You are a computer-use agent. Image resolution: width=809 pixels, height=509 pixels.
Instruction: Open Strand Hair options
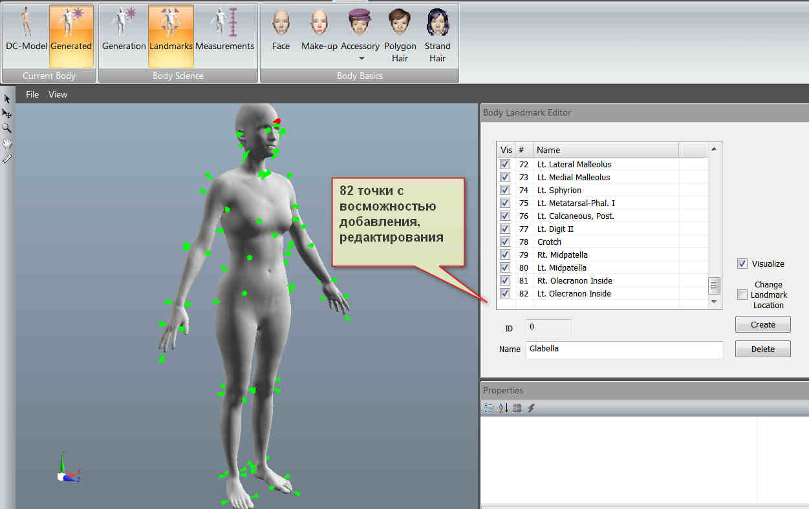(438, 36)
